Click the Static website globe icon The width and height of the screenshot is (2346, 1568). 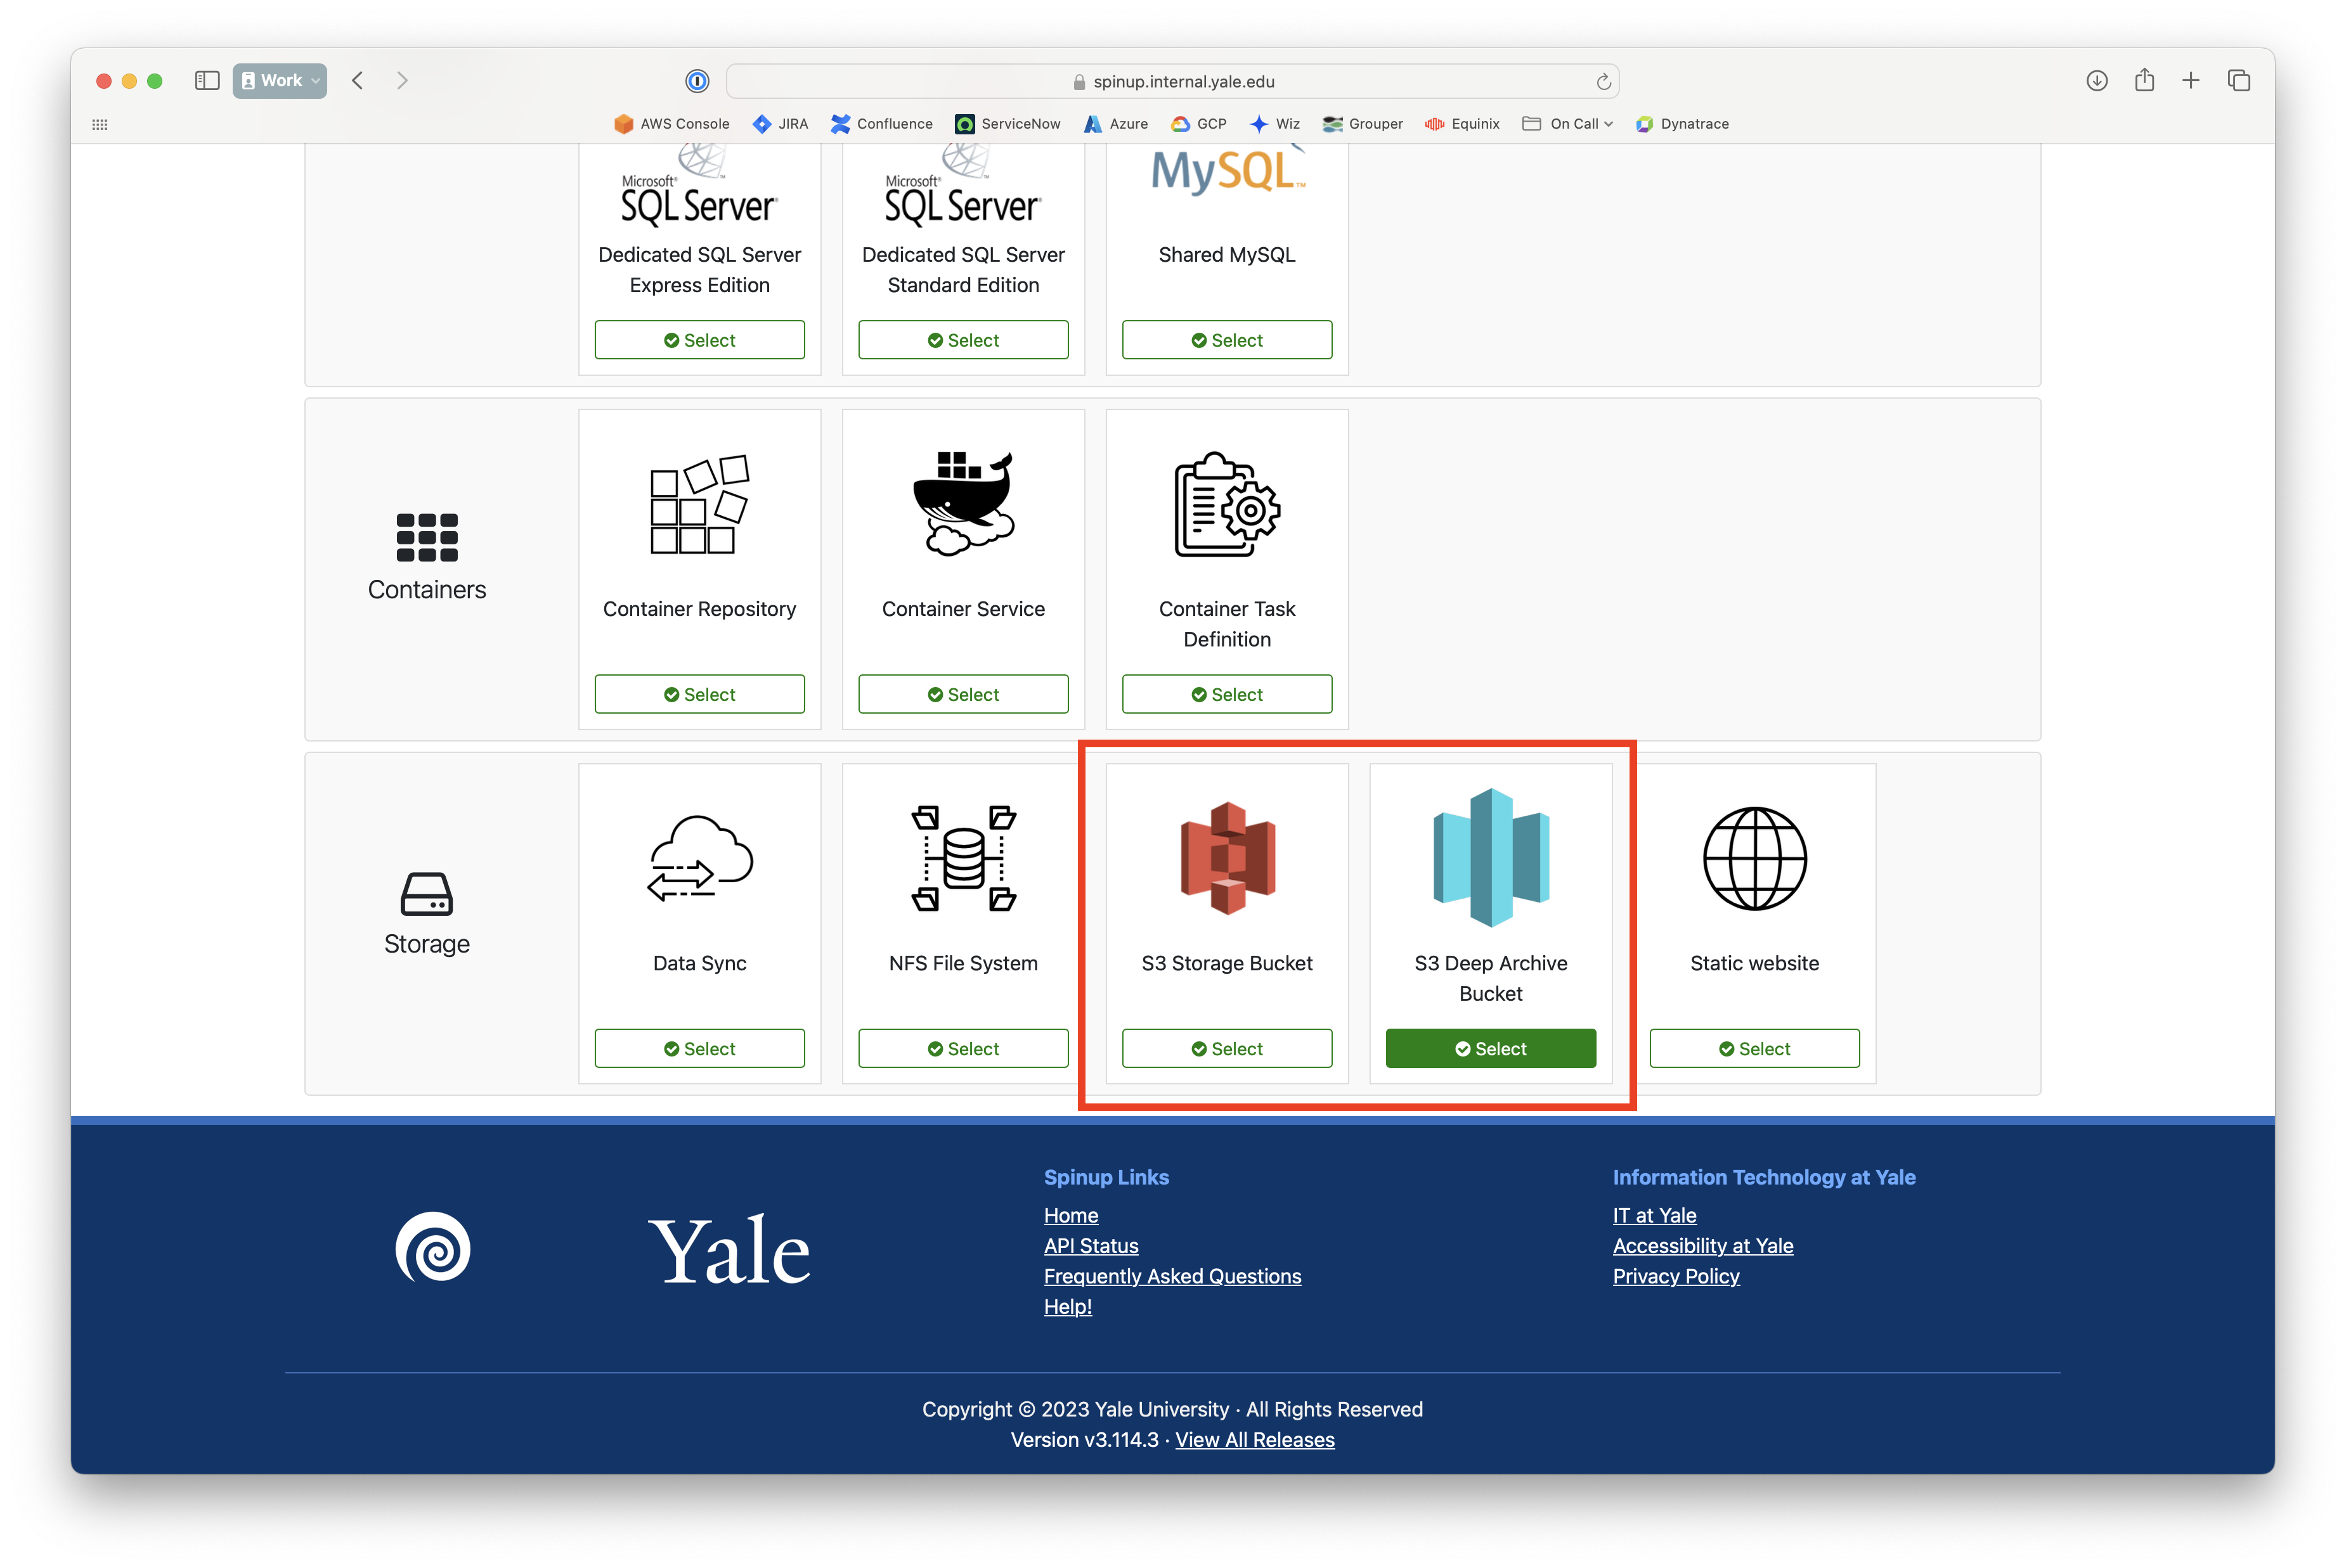coord(1755,858)
